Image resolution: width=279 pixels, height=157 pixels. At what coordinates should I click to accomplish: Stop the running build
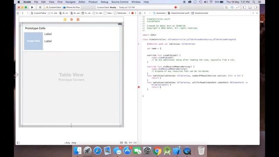tap(40, 7)
